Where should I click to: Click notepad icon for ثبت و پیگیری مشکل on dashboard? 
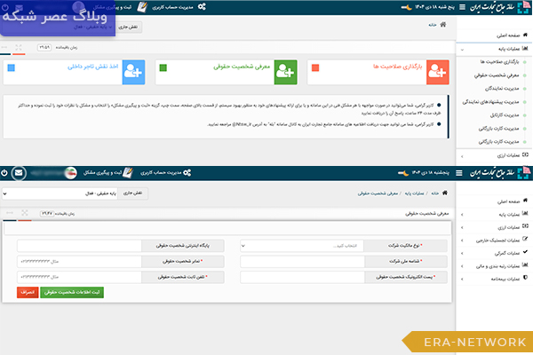point(142,7)
